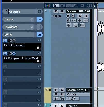Lock the Dream audio track
Screen dimensions: 104x107
pyautogui.click(x=75, y=25)
